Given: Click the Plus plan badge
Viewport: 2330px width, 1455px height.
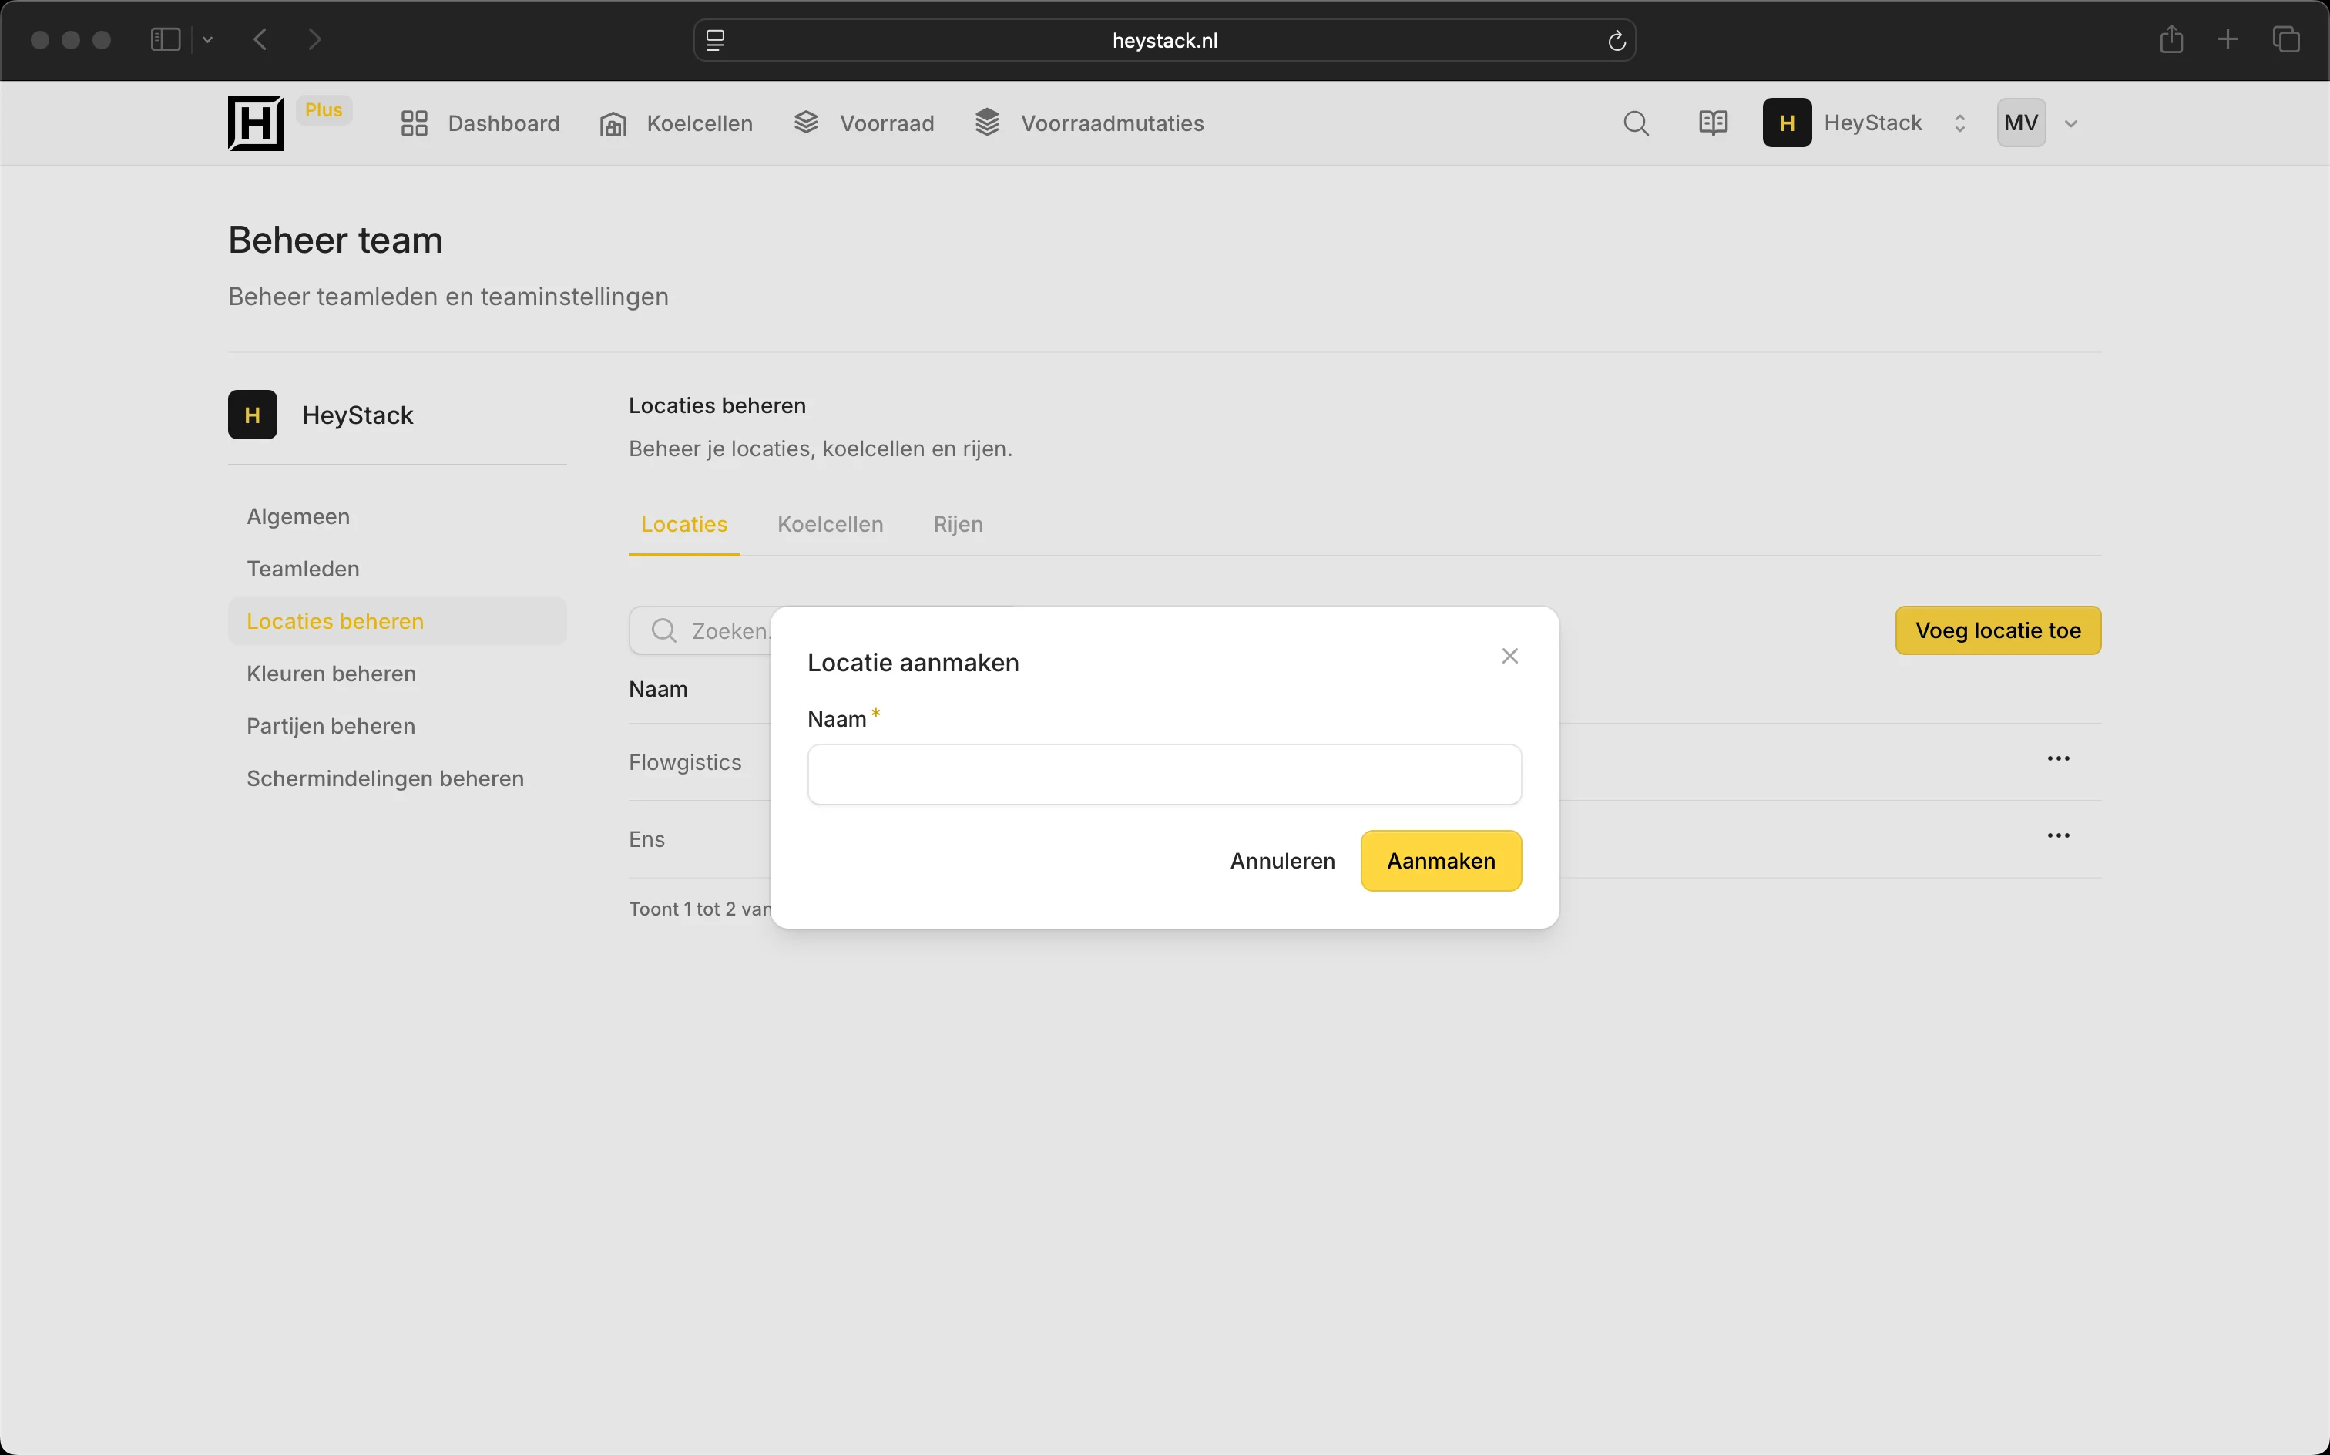Looking at the screenshot, I should pos(324,109).
